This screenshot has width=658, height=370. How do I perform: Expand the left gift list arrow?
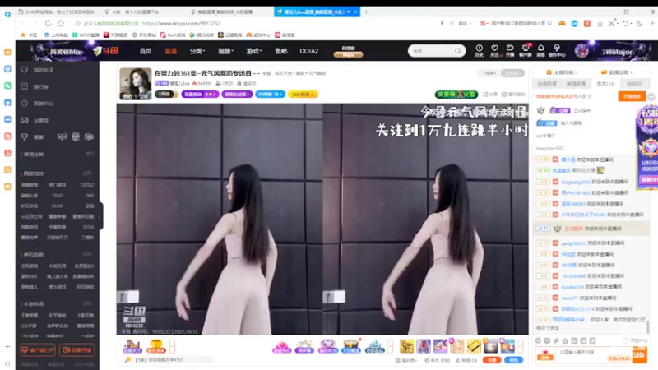172,346
